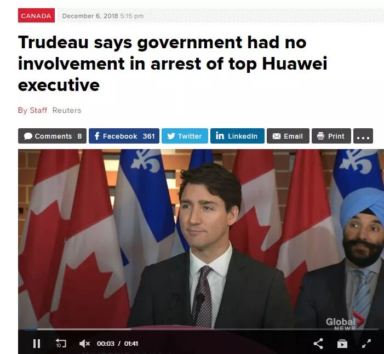Share the video using share icon
Image resolution: width=384 pixels, height=354 pixels.
pyautogui.click(x=318, y=344)
